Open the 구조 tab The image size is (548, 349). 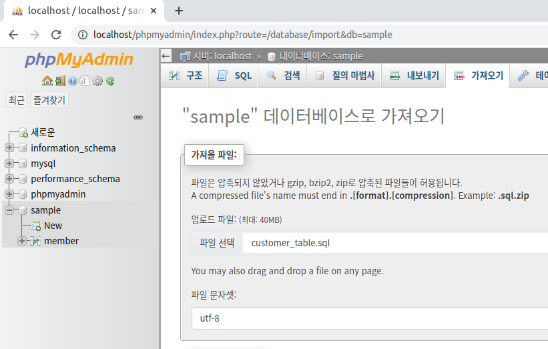coord(186,75)
